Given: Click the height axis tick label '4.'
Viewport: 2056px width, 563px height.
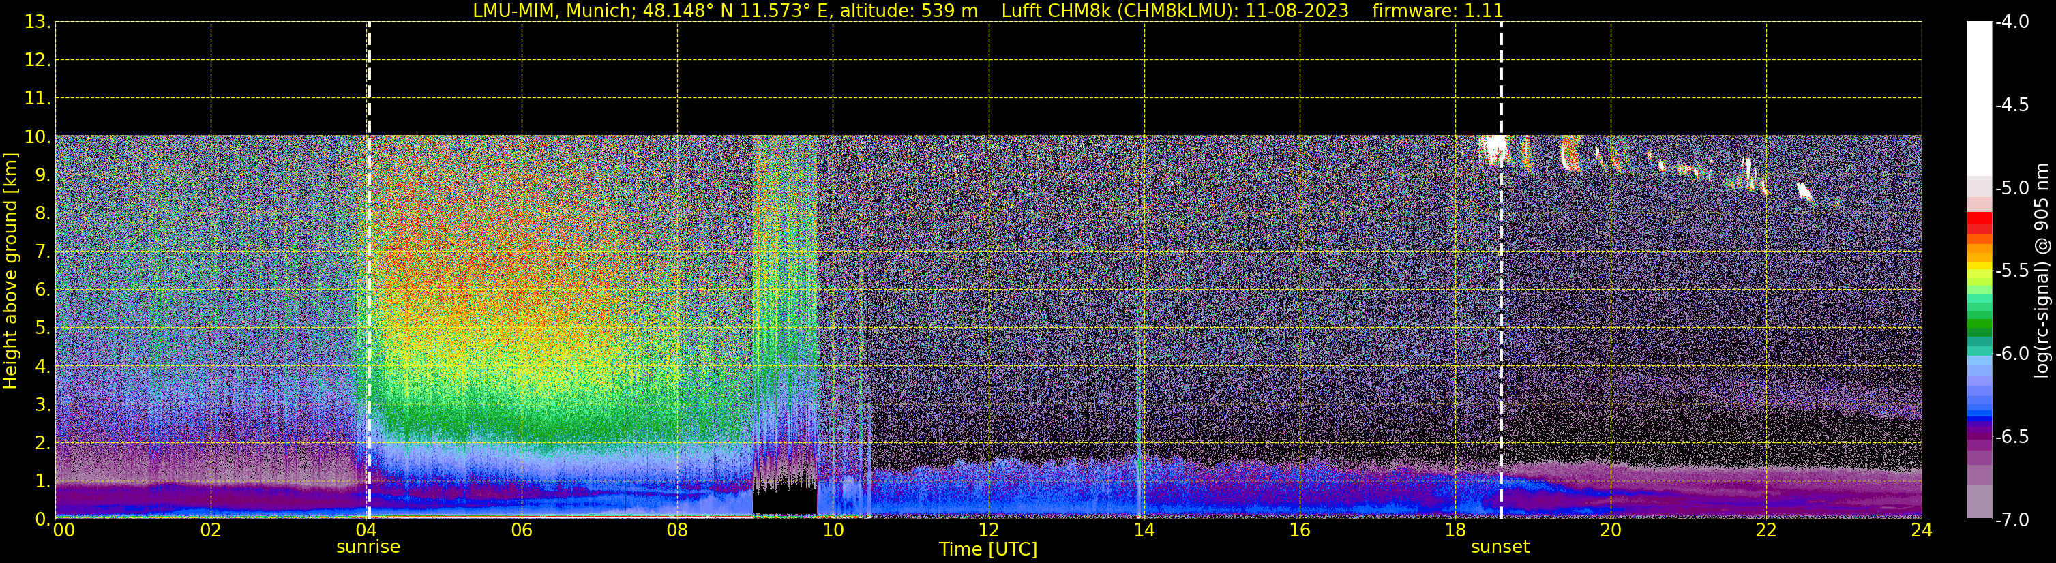Looking at the screenshot, I should (x=43, y=367).
